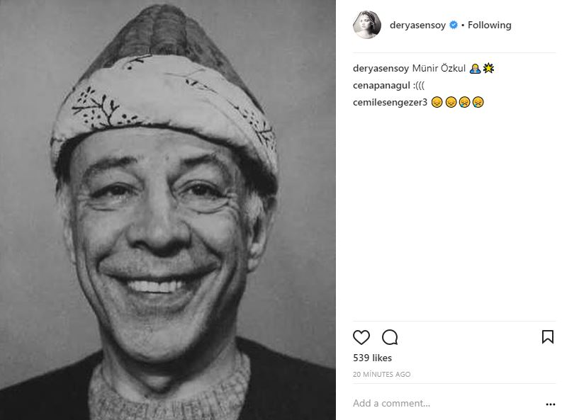The image size is (562, 420).
Task: Click the black-and-white portrait photo
Action: coord(168,210)
